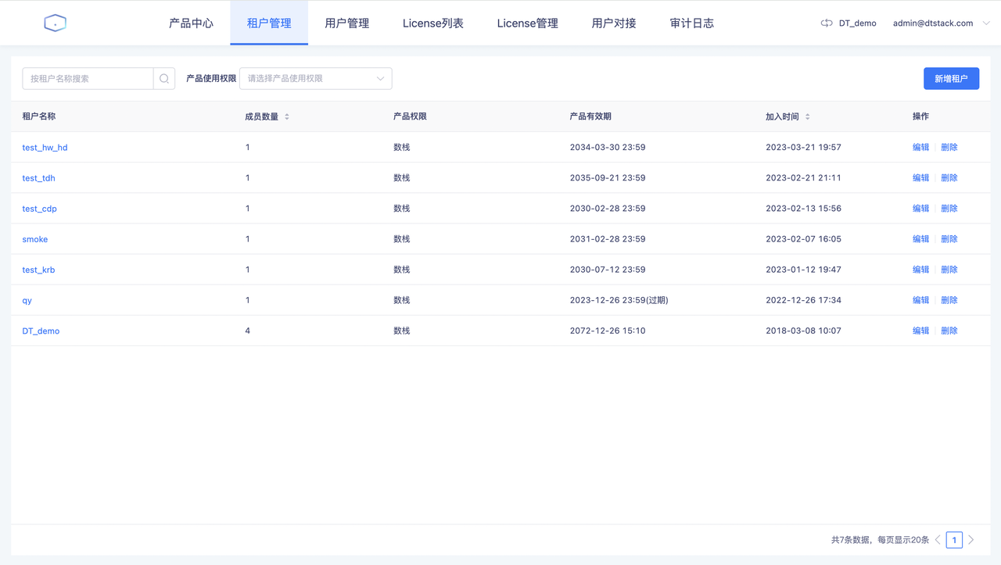Screen dimensions: 1001x565
Task: Open the smoke tenant link
Action: point(35,239)
